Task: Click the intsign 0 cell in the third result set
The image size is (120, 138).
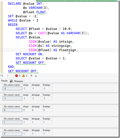Action: click(27, 110)
